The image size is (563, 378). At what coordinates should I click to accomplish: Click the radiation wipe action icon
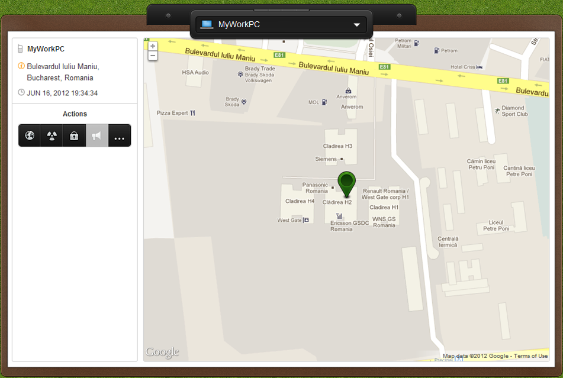pos(52,135)
